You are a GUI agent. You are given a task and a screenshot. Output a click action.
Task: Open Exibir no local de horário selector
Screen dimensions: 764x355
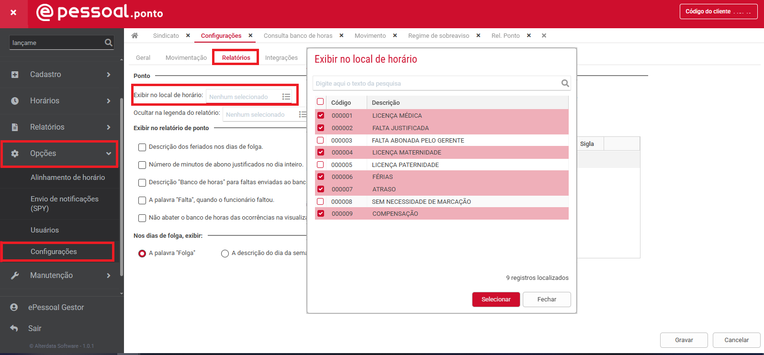point(249,97)
